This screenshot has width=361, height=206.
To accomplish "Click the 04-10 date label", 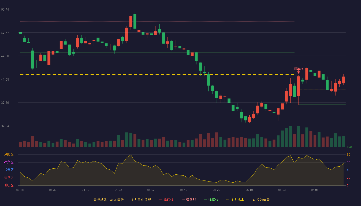I will point(85,190).
